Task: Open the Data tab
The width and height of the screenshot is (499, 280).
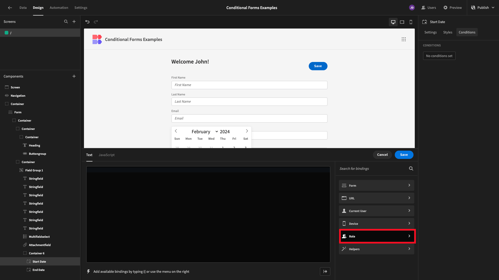Action: 23,8
